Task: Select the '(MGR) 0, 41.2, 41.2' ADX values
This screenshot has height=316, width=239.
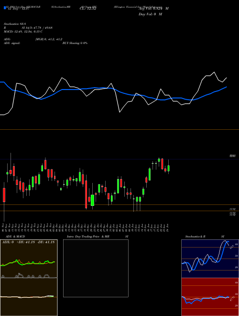Action: click(49, 39)
